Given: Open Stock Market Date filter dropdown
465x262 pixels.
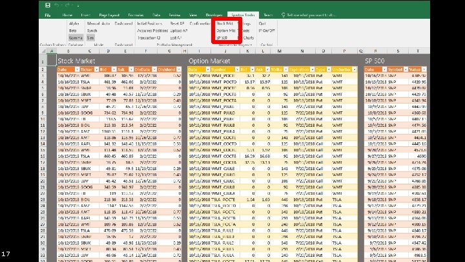Looking at the screenshot, I should pos(77,69).
